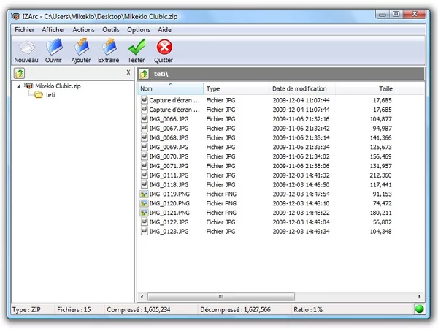This screenshot has height=329, width=438.
Task: Click status bar Décompressé : 1,627,566
Action: (235, 310)
